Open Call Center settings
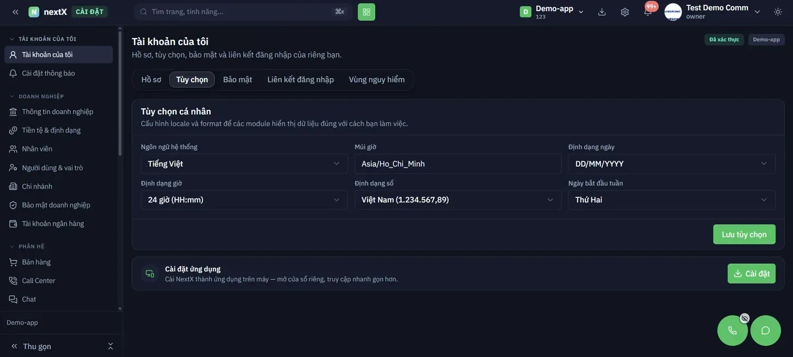Image resolution: width=793 pixels, height=357 pixels. pyautogui.click(x=59, y=281)
